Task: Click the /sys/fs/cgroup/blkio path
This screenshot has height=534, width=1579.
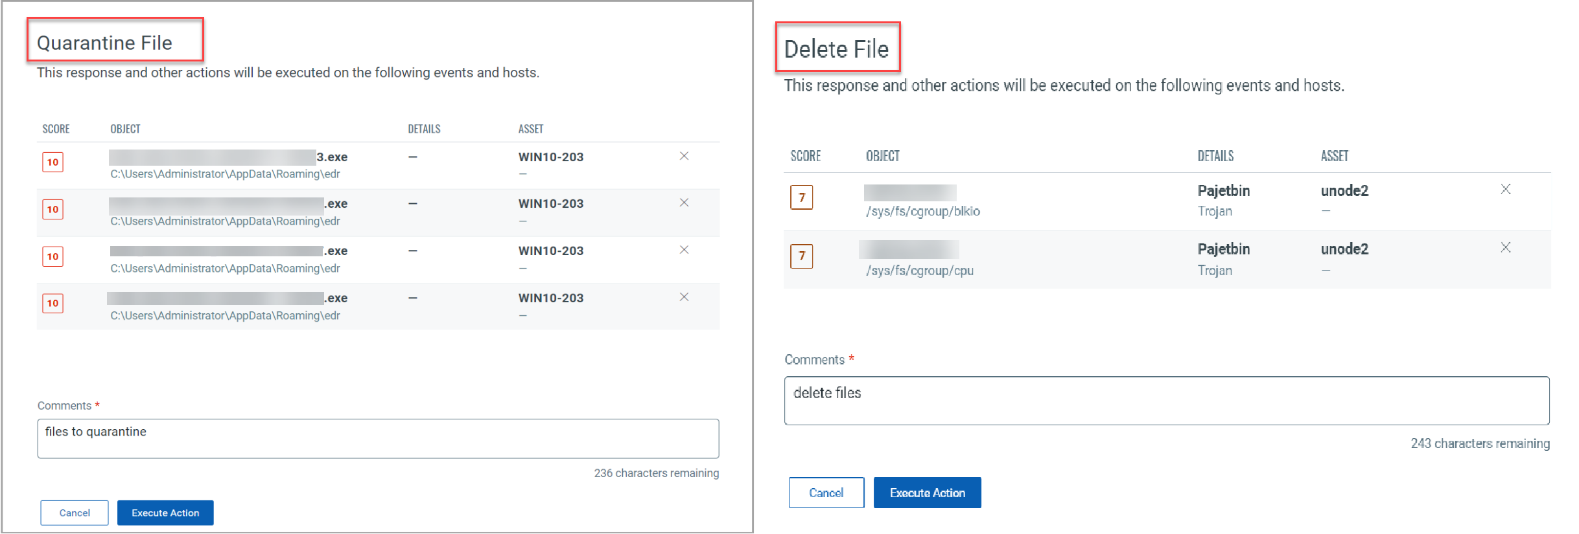Action: (923, 211)
